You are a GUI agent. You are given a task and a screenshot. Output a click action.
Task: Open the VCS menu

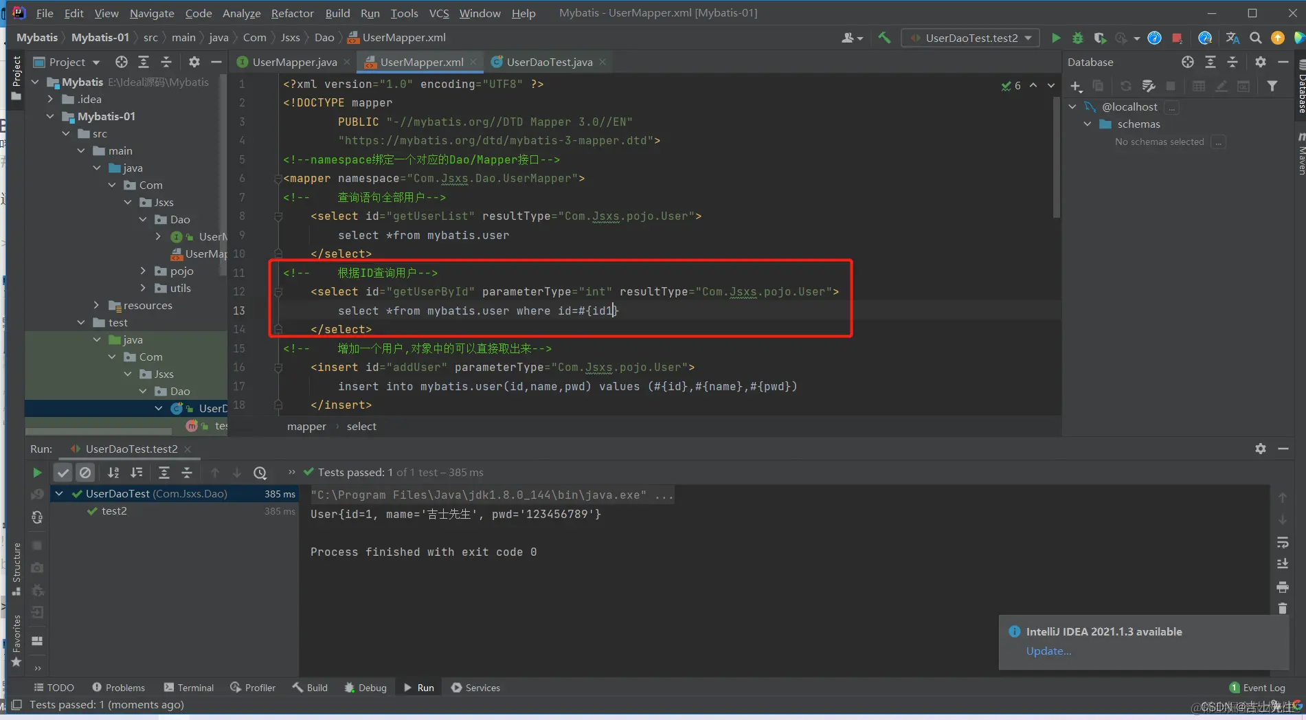439,13
